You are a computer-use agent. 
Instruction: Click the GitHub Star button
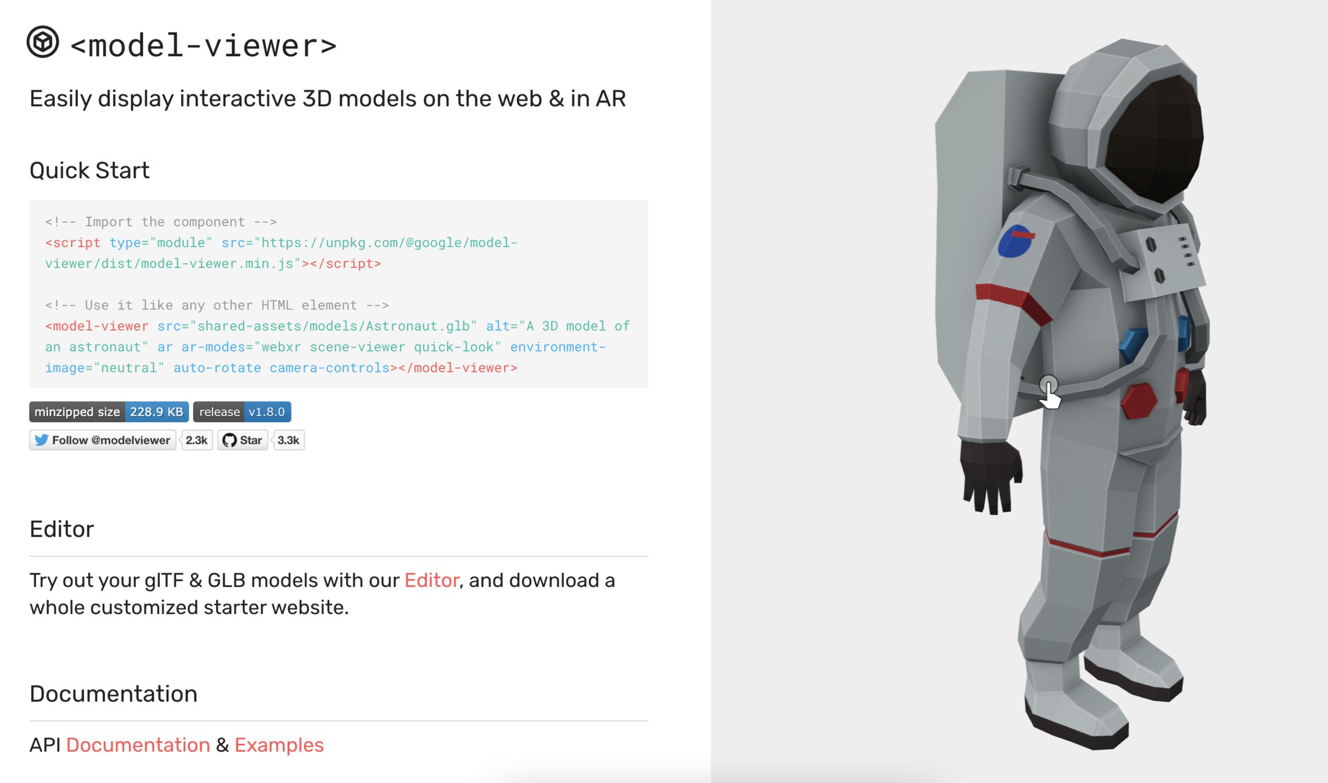(x=243, y=440)
